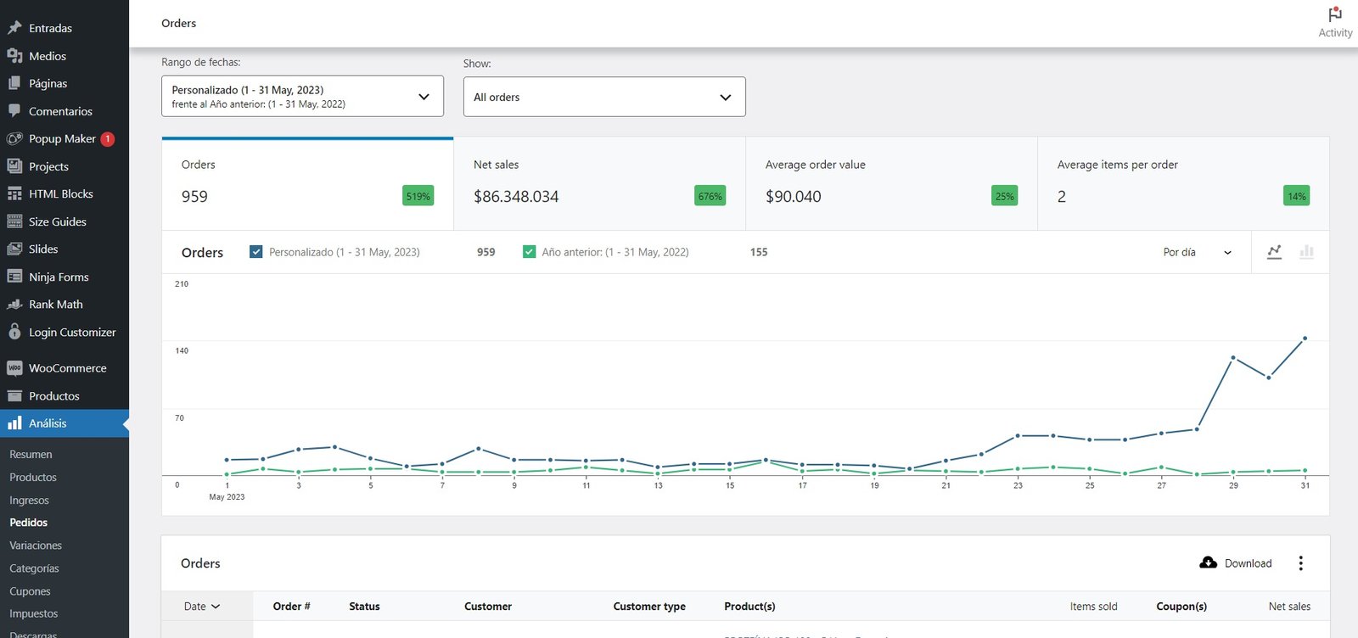Click the Download cloud icon
This screenshot has height=638, width=1358.
[x=1208, y=562]
